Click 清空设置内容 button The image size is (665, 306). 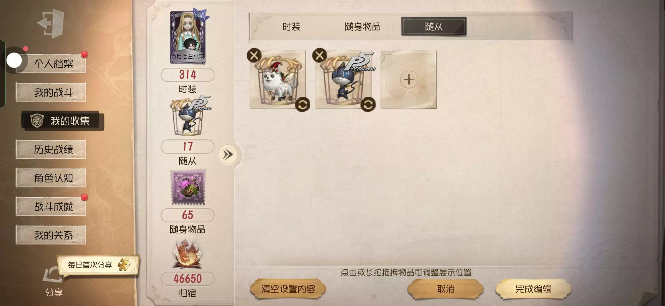tap(288, 289)
